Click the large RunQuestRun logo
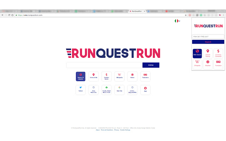226x141 pixels. click(113, 53)
